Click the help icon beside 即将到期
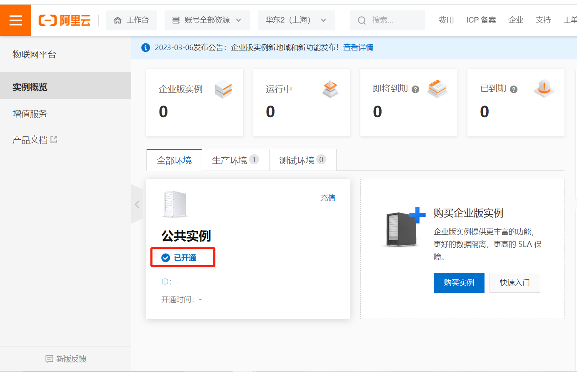577x372 pixels. click(x=415, y=89)
